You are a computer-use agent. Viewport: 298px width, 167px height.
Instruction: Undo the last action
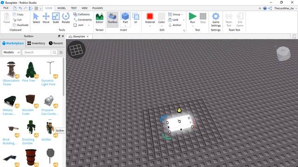pos(20,8)
